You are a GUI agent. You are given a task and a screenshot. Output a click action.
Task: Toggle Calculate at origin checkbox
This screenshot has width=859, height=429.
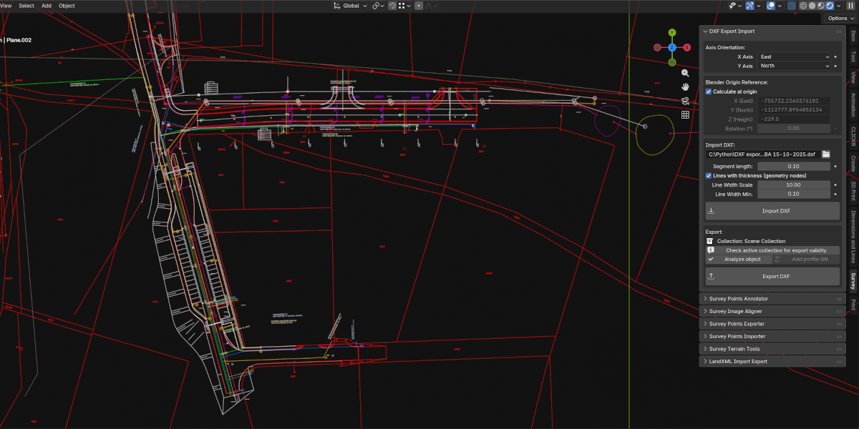(709, 92)
